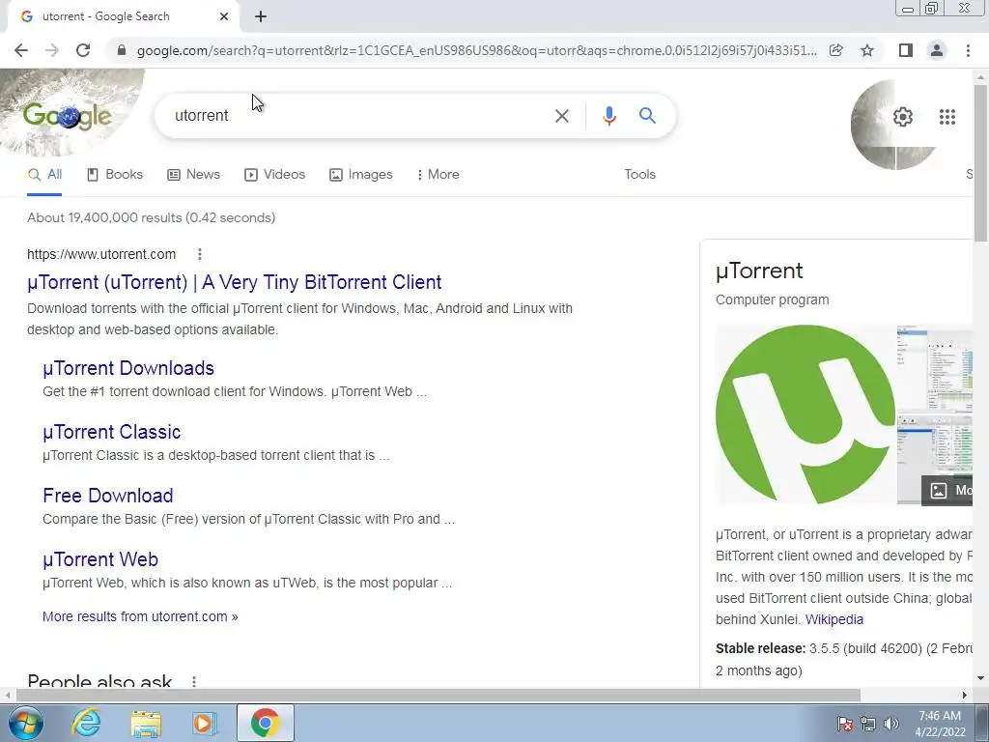View site security padlock info
Screen dimensions: 989x742
[x=122, y=50]
